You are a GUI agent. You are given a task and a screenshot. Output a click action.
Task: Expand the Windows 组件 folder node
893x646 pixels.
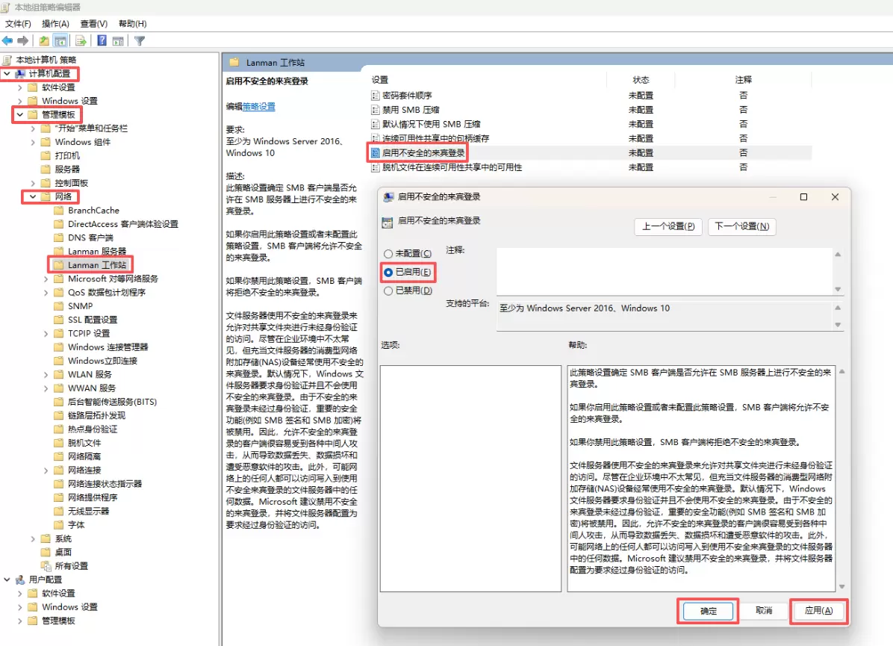34,142
